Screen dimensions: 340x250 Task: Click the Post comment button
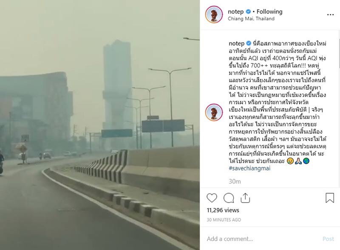(328, 239)
